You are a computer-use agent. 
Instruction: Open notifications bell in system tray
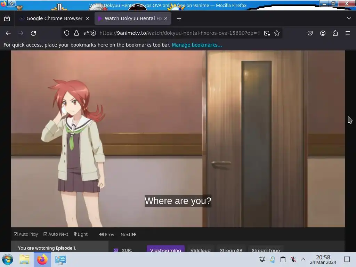pos(262,259)
